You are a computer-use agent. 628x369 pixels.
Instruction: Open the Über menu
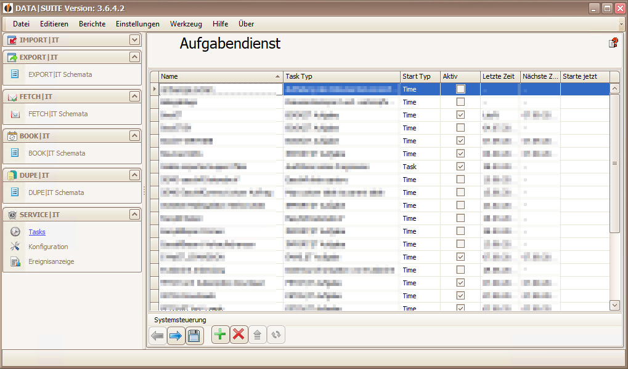247,24
